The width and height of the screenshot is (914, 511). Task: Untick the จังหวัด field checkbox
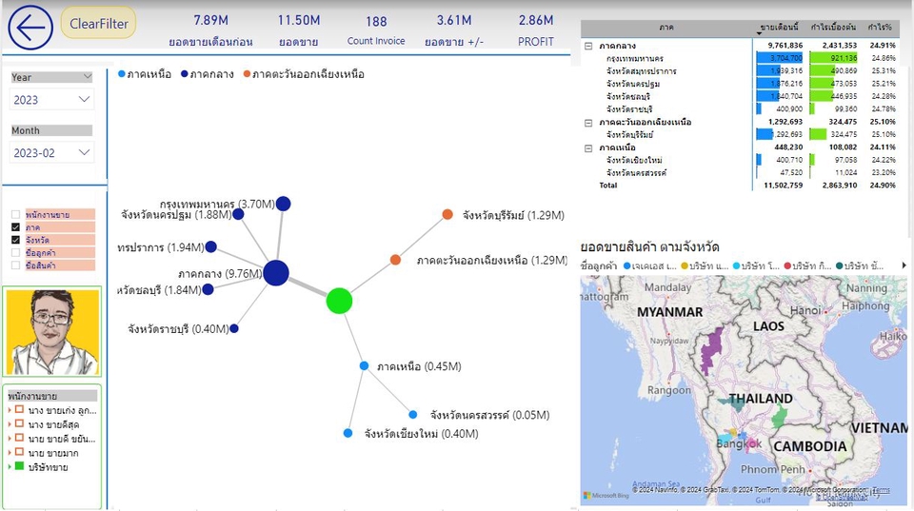(16, 240)
